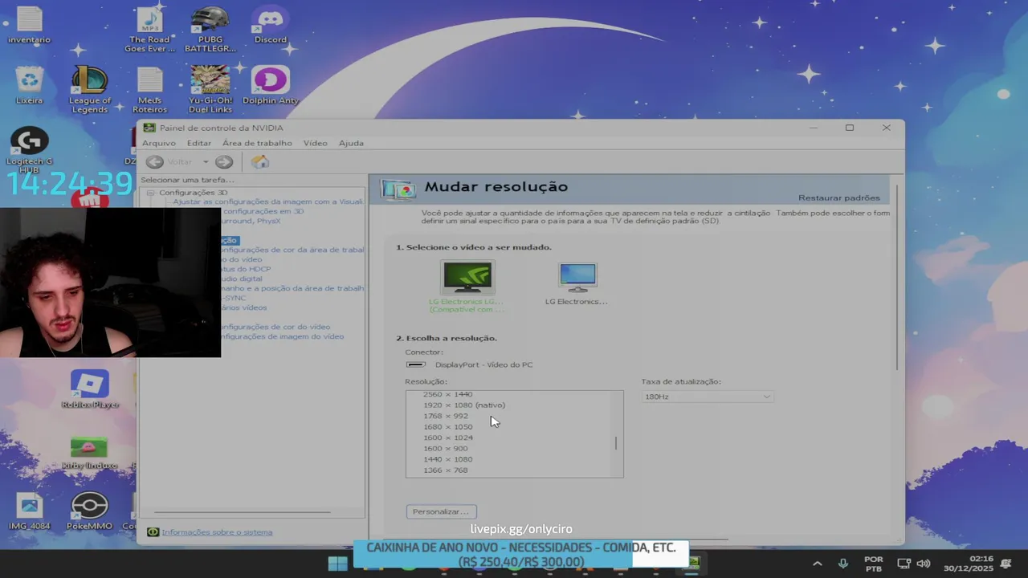Select resolution 1600 × 1024

[447, 438]
